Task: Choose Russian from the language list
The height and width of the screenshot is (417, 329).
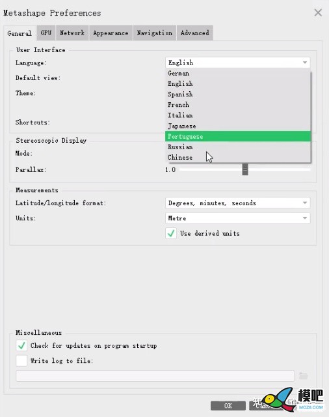Action: [x=238, y=147]
